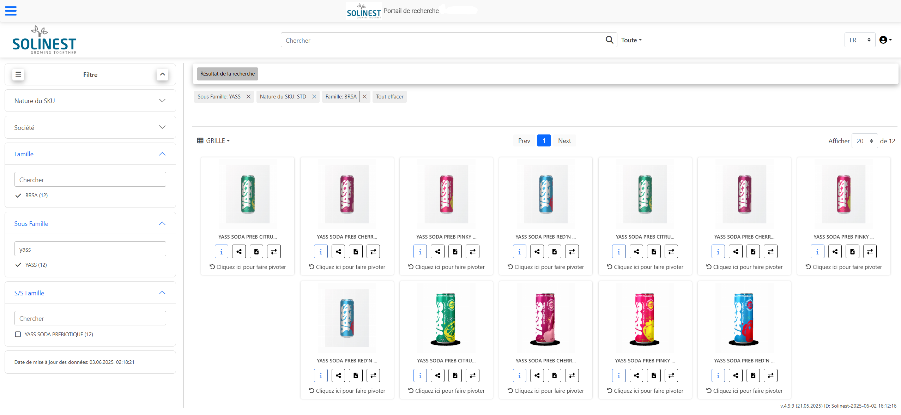Screen dimensions: 901x415
Task: Remove the Sous Famille: YASS filter chip
Action: coord(248,97)
